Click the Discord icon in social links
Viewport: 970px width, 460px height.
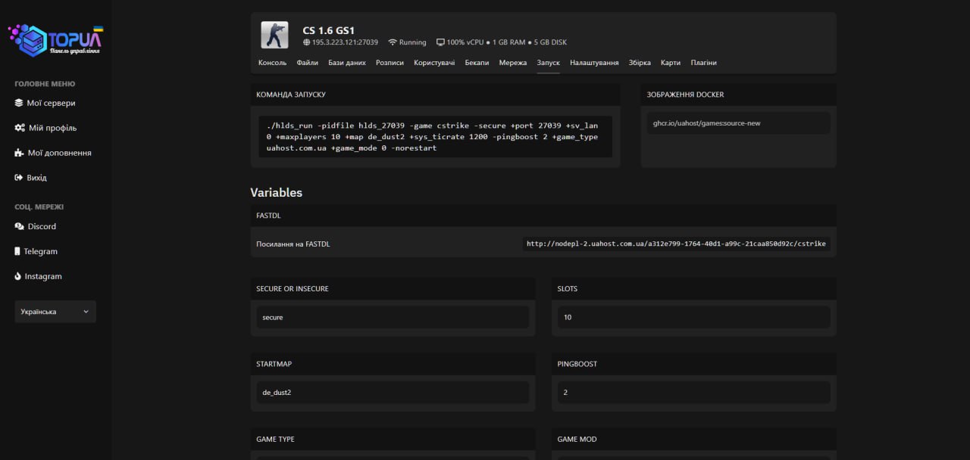coord(19,226)
